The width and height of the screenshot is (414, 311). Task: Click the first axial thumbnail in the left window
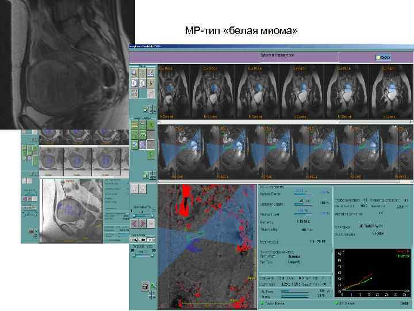click(51, 161)
